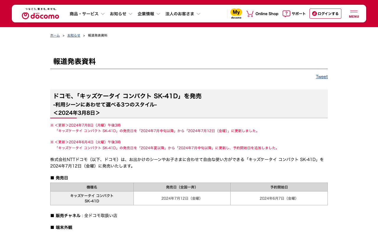This screenshot has height=236, width=378.
Task: Click the ホーム breadcrumb link
Action: coord(55,35)
